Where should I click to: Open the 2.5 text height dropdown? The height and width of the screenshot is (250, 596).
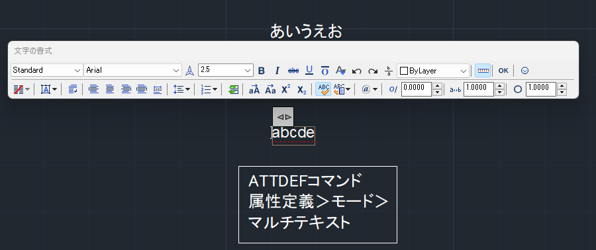[225, 70]
